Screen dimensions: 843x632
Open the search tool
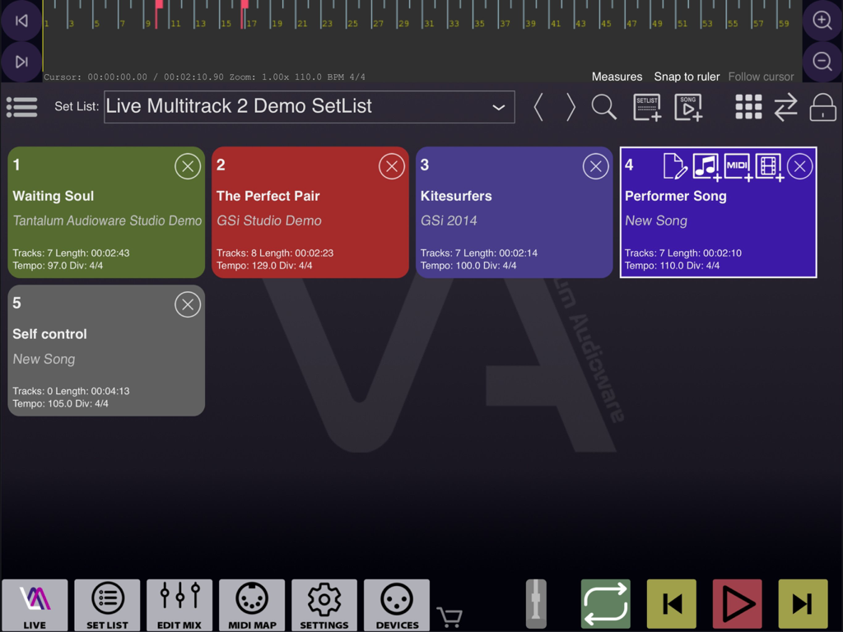click(603, 107)
